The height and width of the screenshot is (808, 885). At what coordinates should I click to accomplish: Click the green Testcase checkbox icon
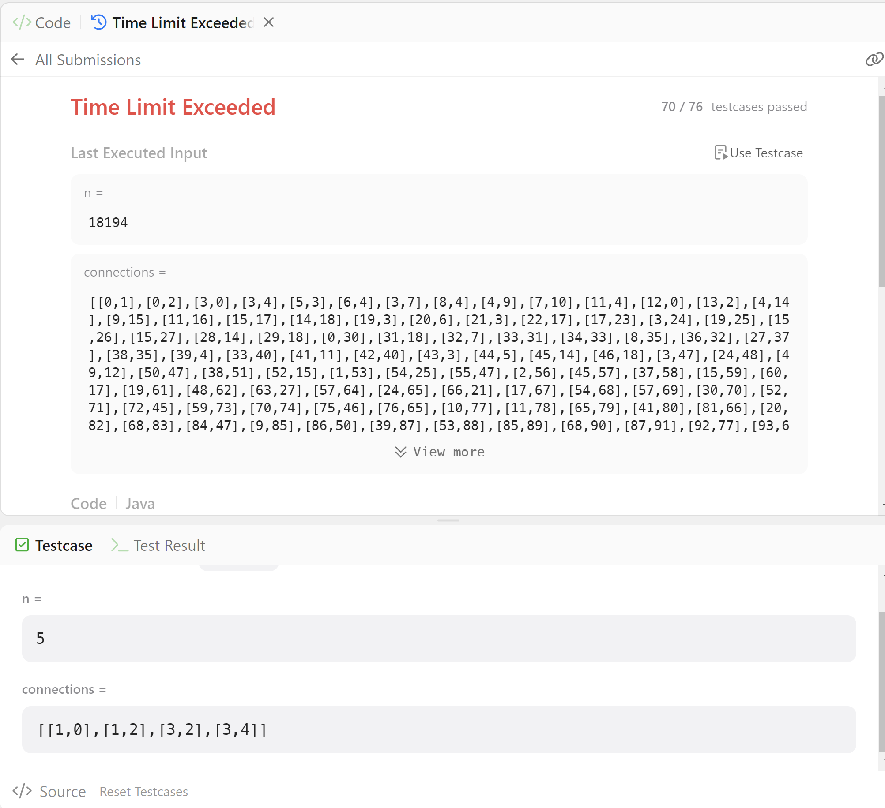(22, 545)
